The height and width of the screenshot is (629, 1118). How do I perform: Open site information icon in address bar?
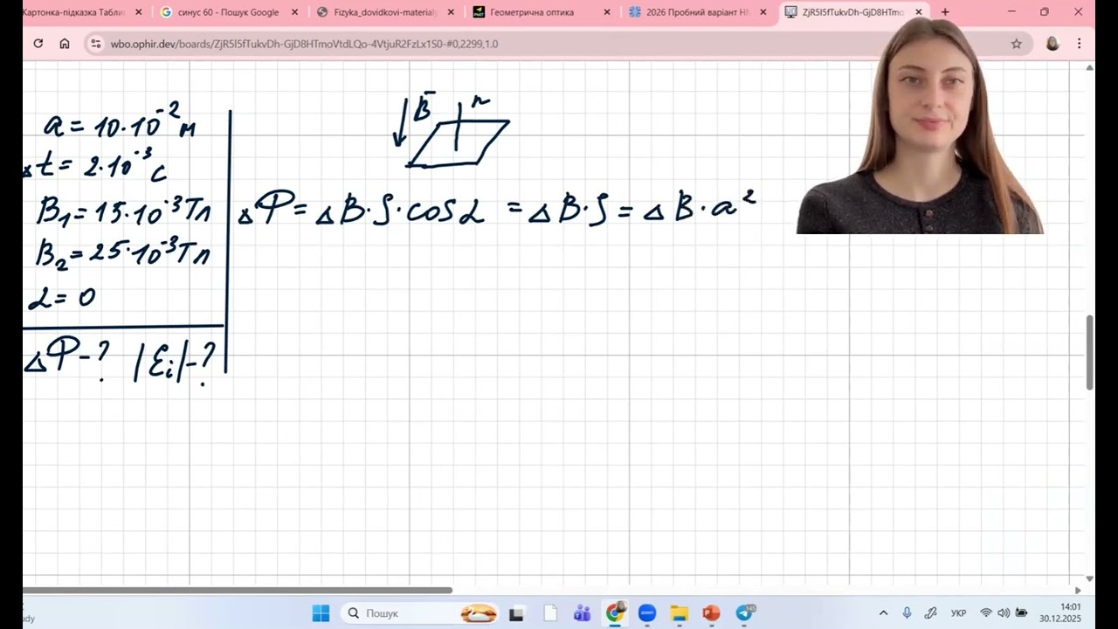pyautogui.click(x=95, y=44)
